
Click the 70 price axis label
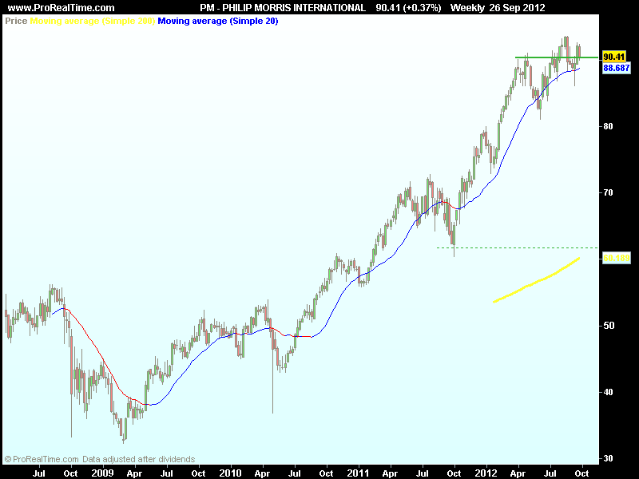608,192
